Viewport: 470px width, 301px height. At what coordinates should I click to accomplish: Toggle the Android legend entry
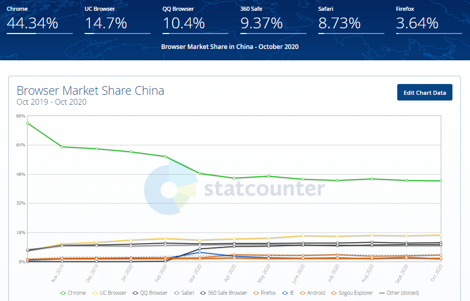[x=313, y=293]
